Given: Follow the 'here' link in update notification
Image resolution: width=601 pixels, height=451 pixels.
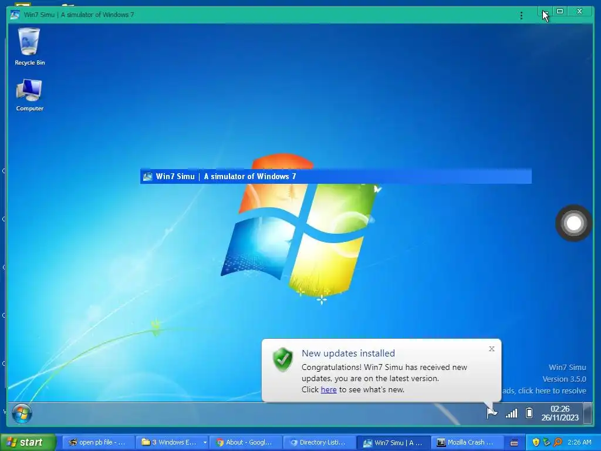Looking at the screenshot, I should coord(329,390).
